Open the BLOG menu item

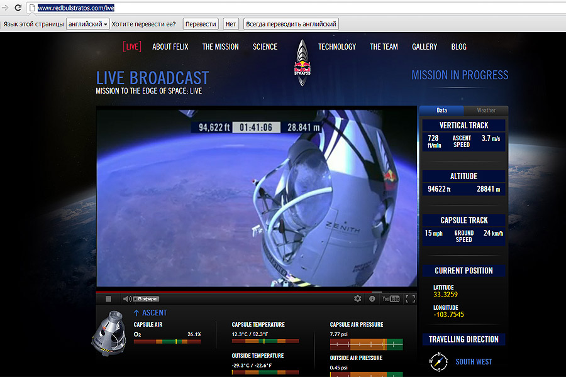pyautogui.click(x=459, y=46)
